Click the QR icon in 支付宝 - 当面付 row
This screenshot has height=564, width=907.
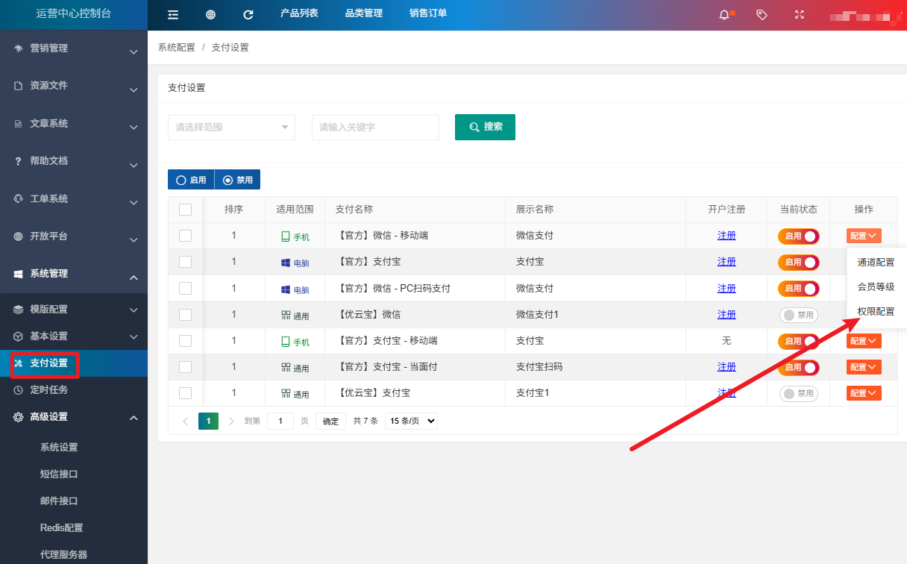pos(285,368)
